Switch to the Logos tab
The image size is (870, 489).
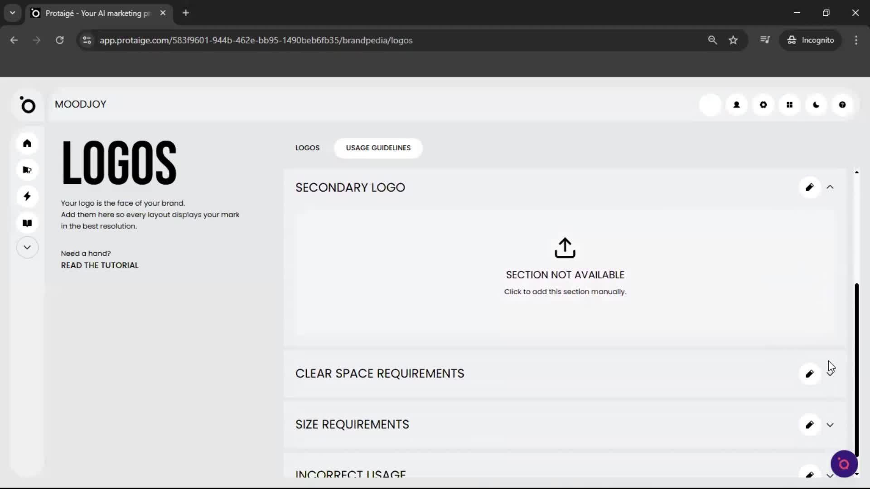[307, 148]
